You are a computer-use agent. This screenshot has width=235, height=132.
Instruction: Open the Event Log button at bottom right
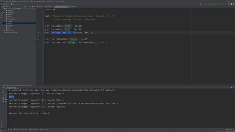click(229, 129)
